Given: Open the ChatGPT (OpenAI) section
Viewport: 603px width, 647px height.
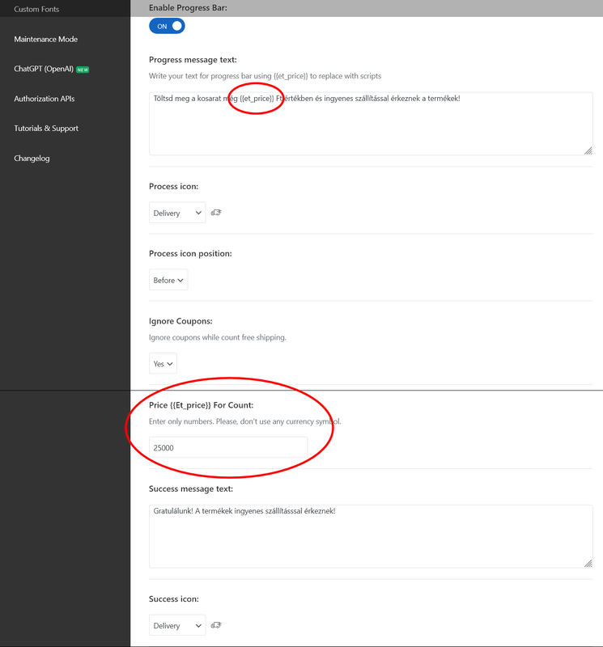Looking at the screenshot, I should (x=44, y=69).
